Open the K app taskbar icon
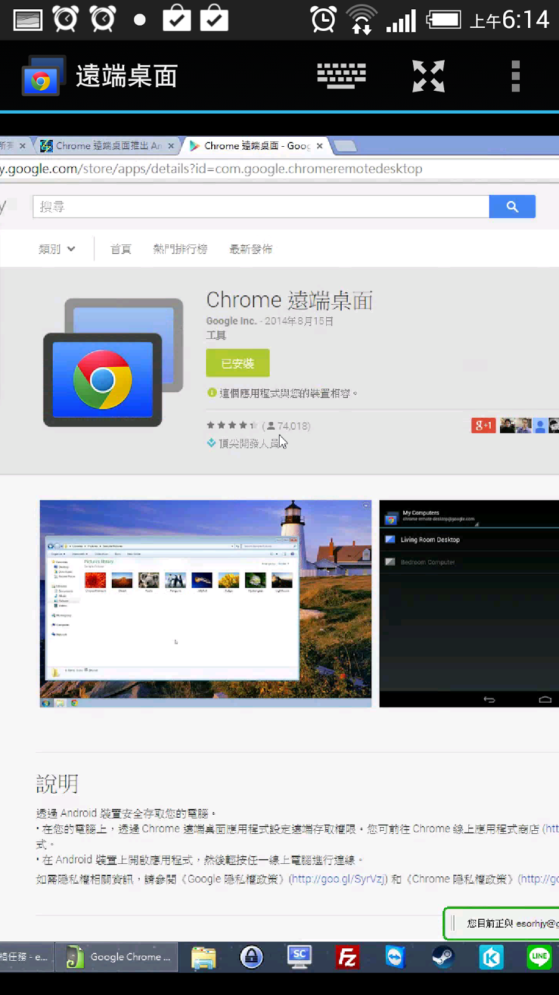Screen dimensions: 559x995 [491, 957]
